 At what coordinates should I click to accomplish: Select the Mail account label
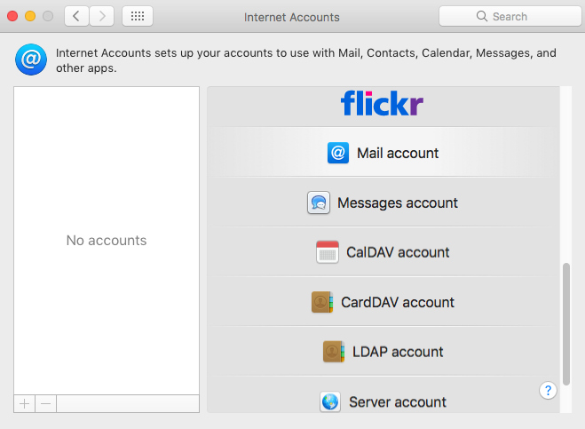tap(398, 153)
